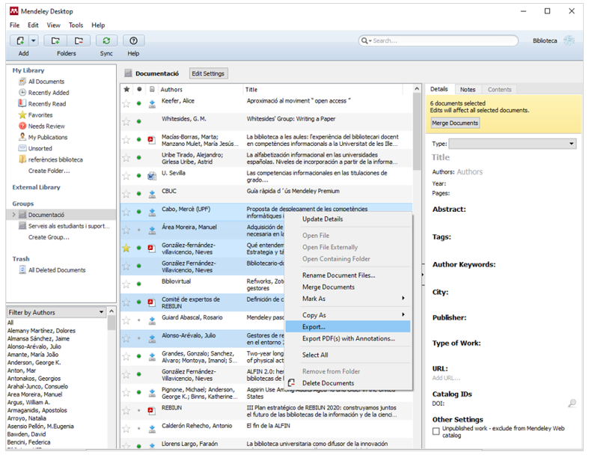Open All Deleted Documents in Trash
The height and width of the screenshot is (455, 589).
pos(57,270)
